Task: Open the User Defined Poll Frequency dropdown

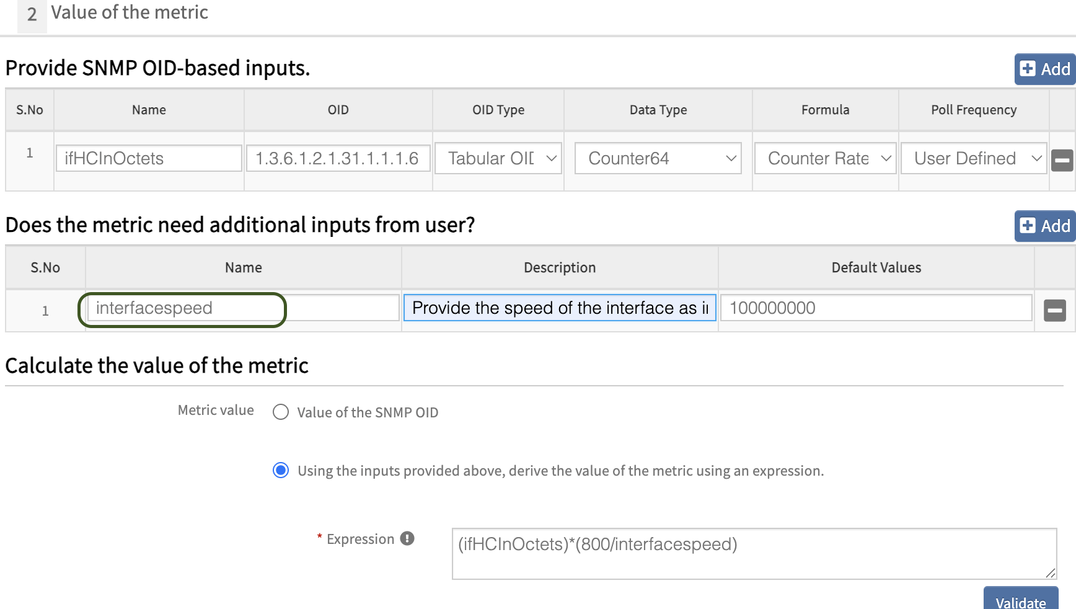Action: click(x=973, y=159)
